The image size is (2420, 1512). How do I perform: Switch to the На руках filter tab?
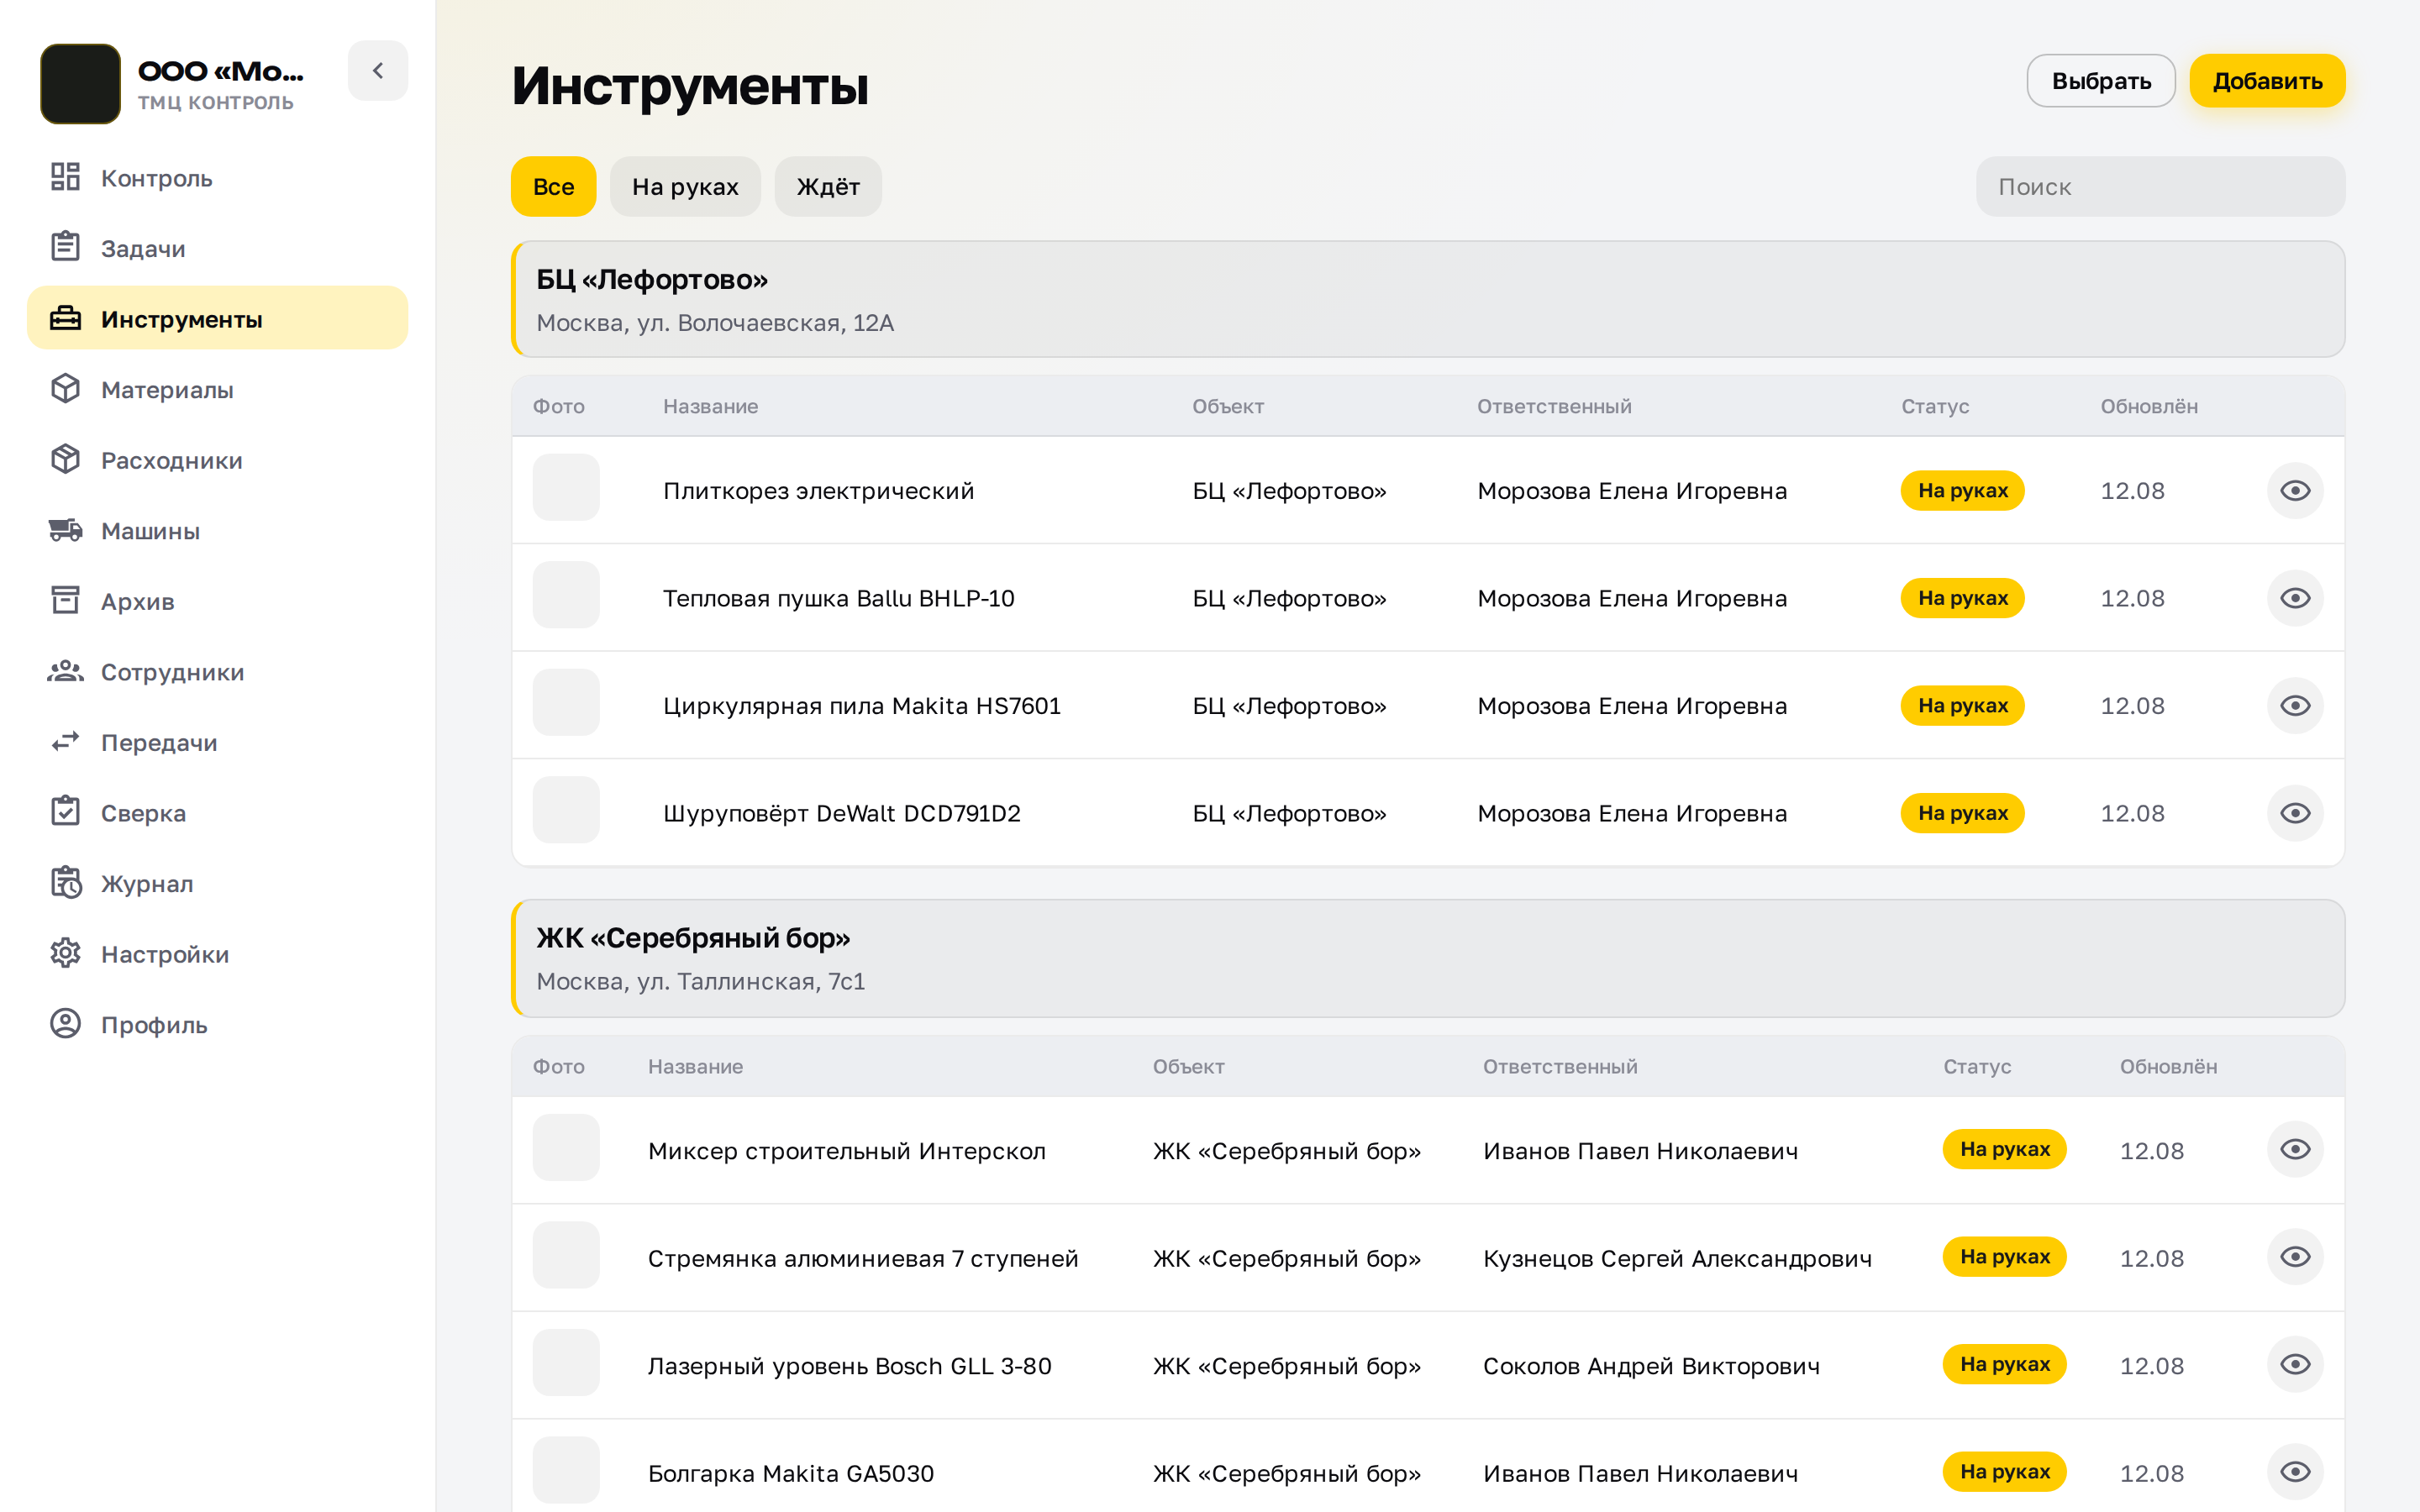(x=685, y=187)
